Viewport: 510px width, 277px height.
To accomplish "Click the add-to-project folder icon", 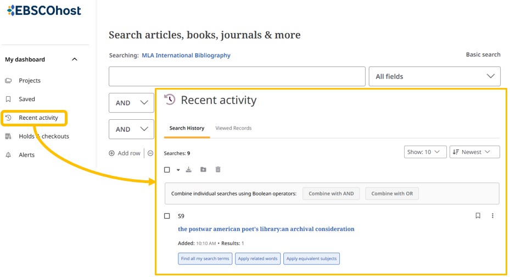I will 203,170.
